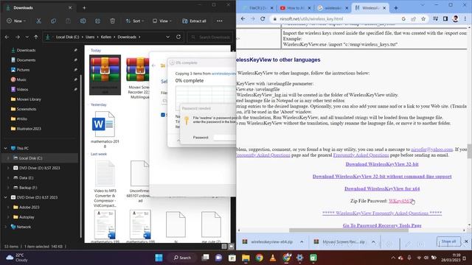This screenshot has width=472, height=265.
Task: Click the Chrome page vertical scrollbar
Action: click(469, 151)
